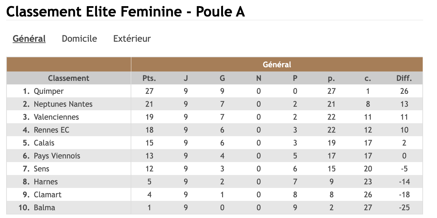Select Clamart in the table
Viewport: 437px width, 218px height.
[x=47, y=195]
